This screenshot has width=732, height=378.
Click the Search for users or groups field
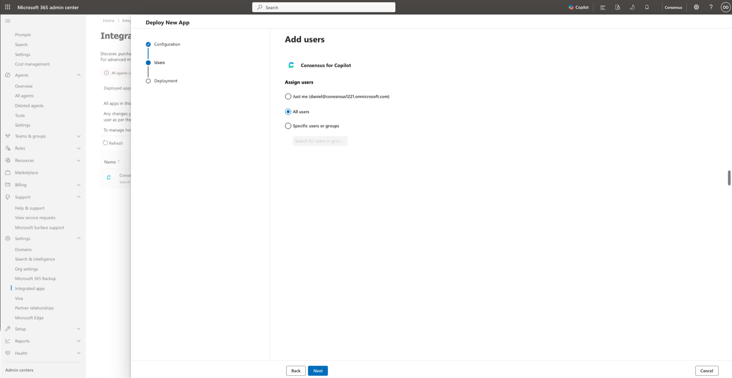(320, 141)
